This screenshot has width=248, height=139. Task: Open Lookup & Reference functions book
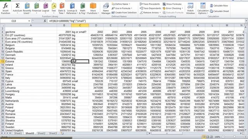point(72,8)
